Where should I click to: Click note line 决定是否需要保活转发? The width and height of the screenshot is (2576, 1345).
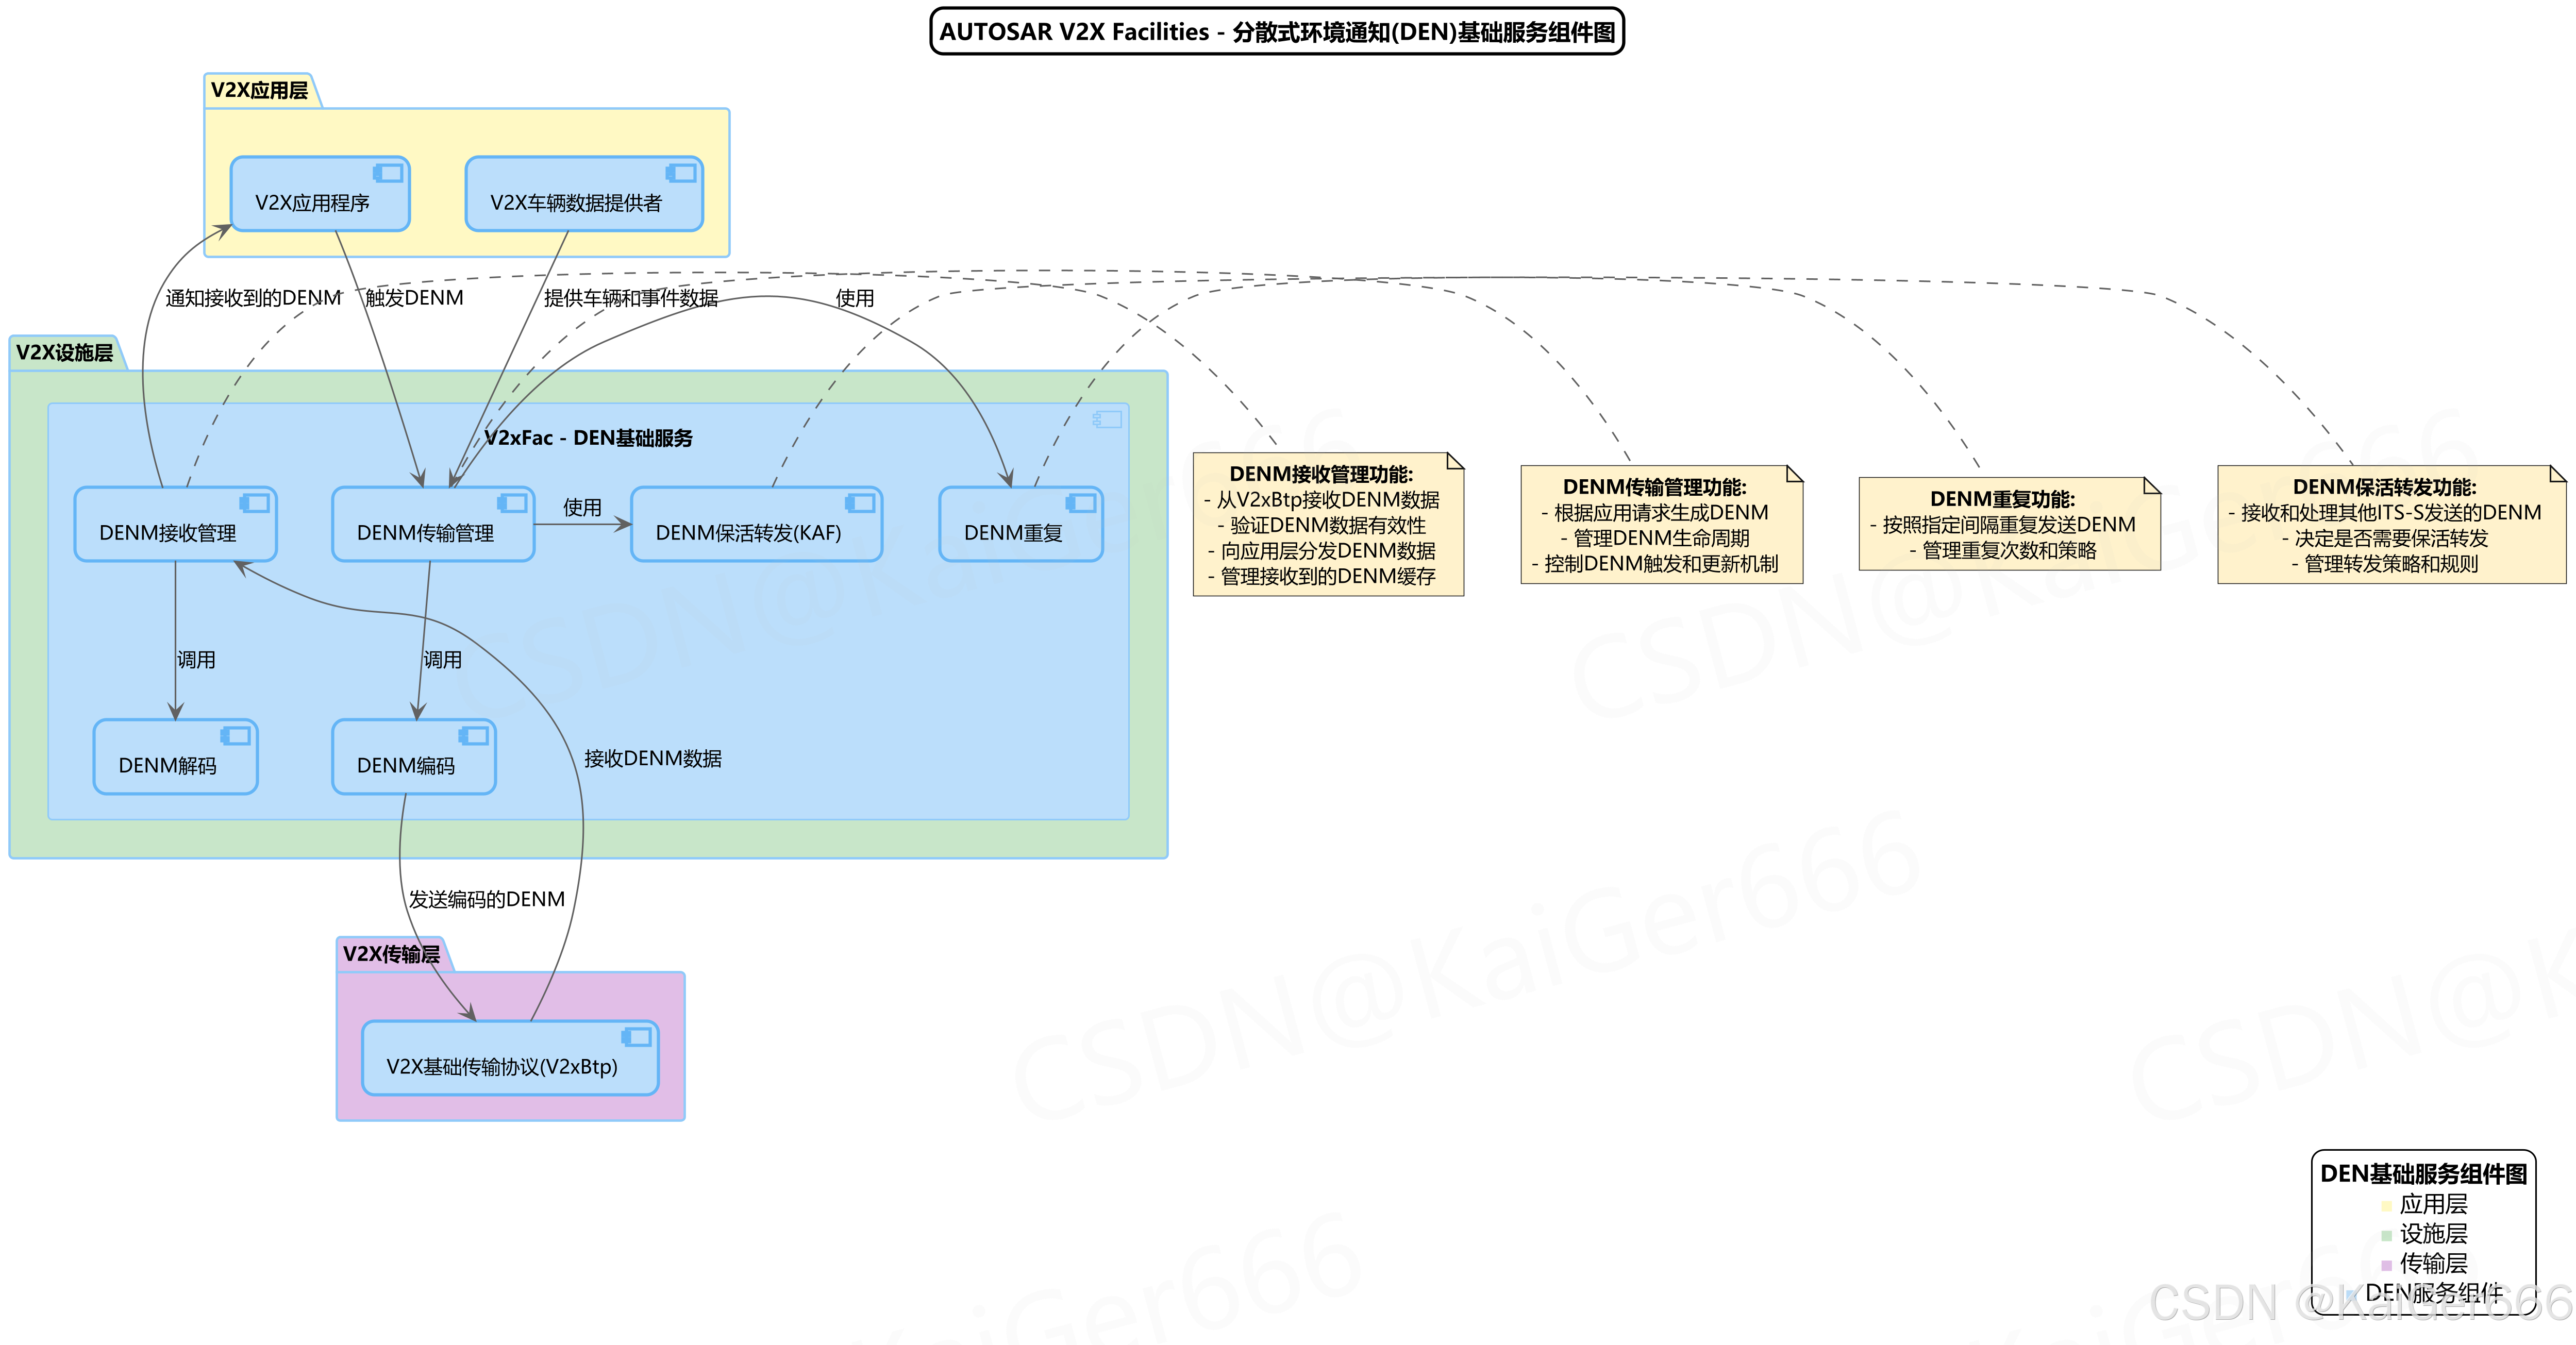point(2384,538)
